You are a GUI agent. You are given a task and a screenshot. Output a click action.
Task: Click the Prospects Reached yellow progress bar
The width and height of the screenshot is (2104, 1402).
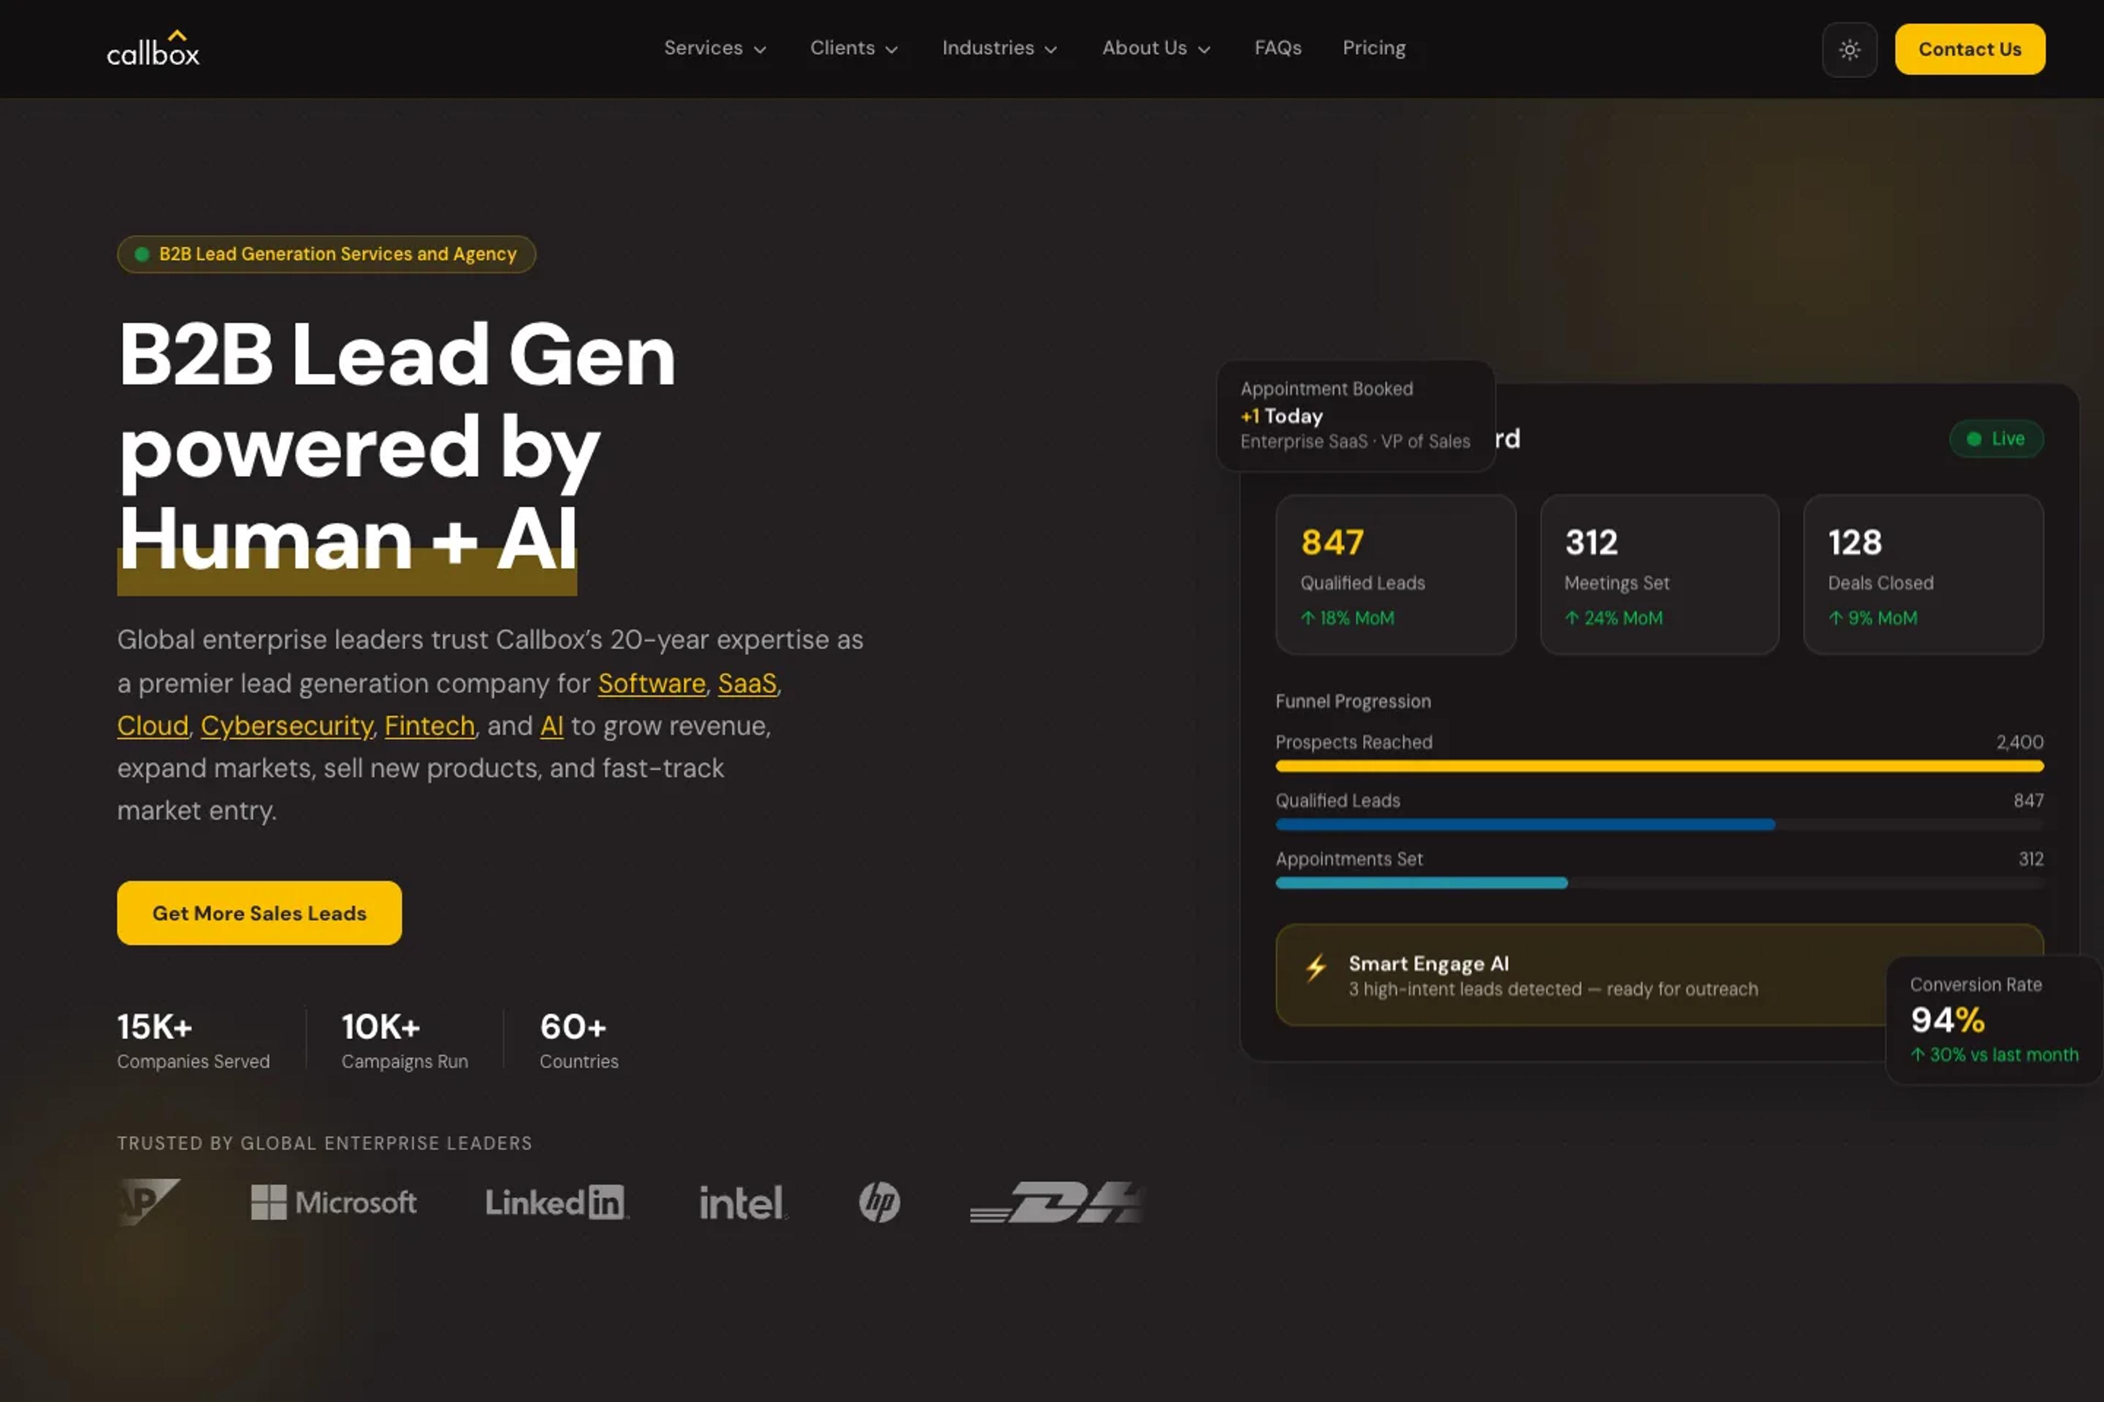tap(1660, 766)
